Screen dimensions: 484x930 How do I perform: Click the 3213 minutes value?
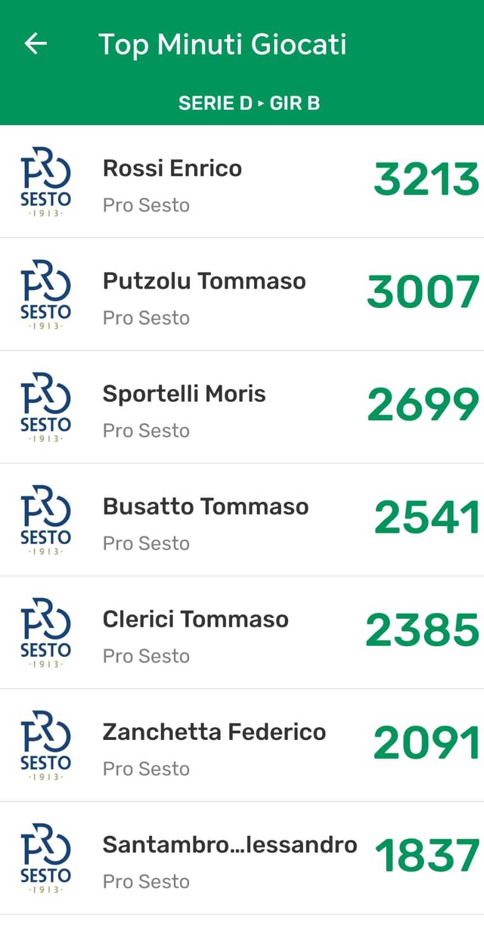tap(426, 180)
